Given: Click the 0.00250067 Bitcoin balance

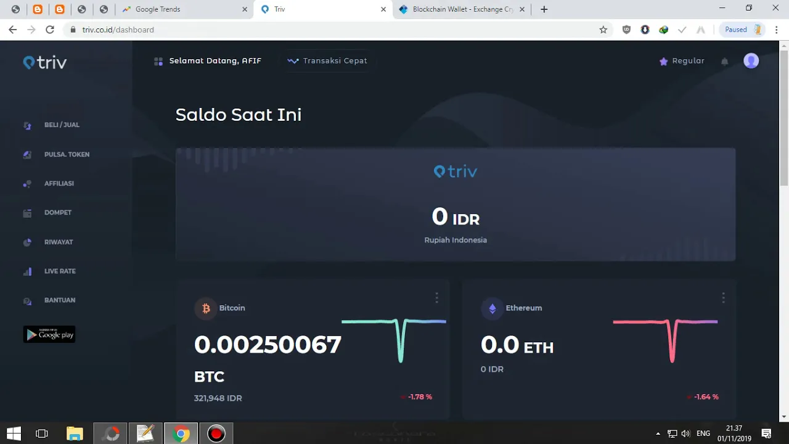Looking at the screenshot, I should click(x=268, y=344).
